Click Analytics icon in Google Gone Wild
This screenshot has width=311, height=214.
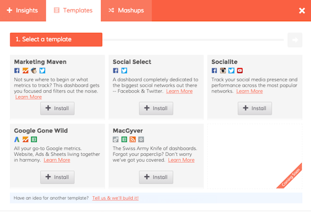tap(25, 140)
